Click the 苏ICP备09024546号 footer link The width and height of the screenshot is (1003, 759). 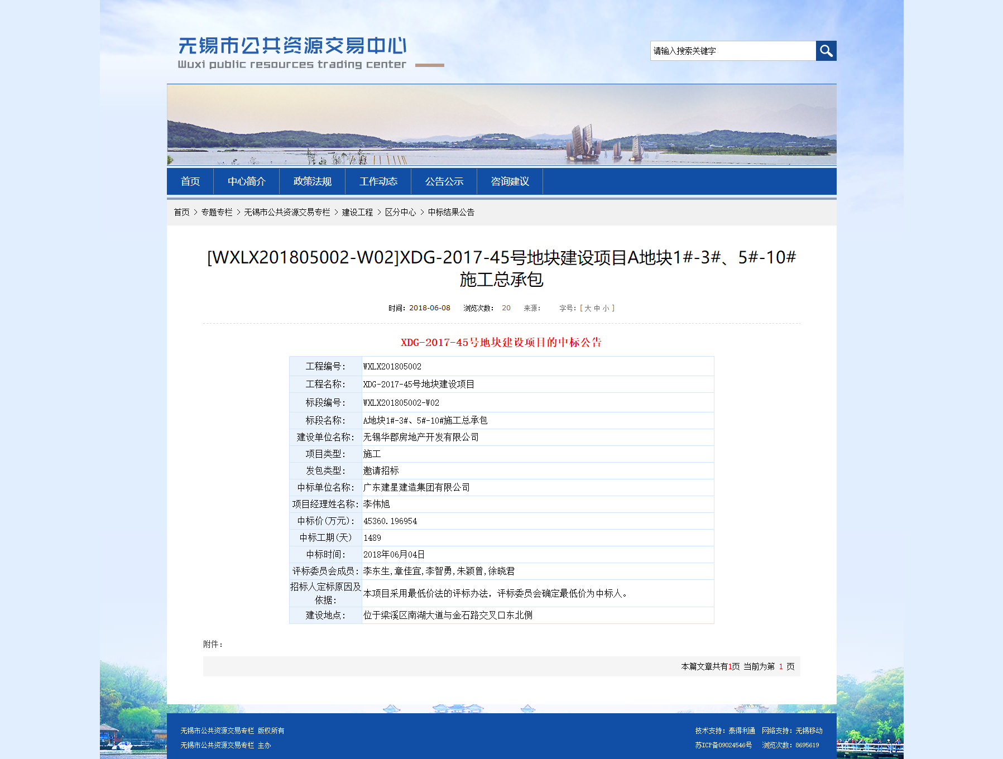[x=723, y=745]
